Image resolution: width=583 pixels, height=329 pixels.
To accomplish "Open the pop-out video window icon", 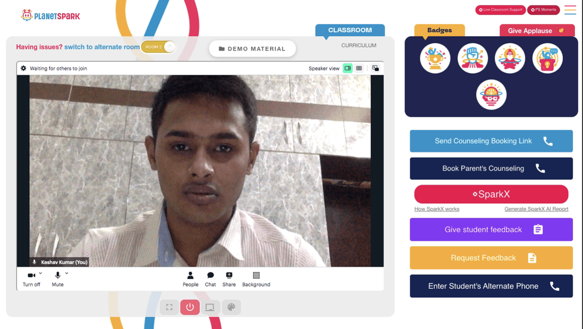I will tap(375, 68).
